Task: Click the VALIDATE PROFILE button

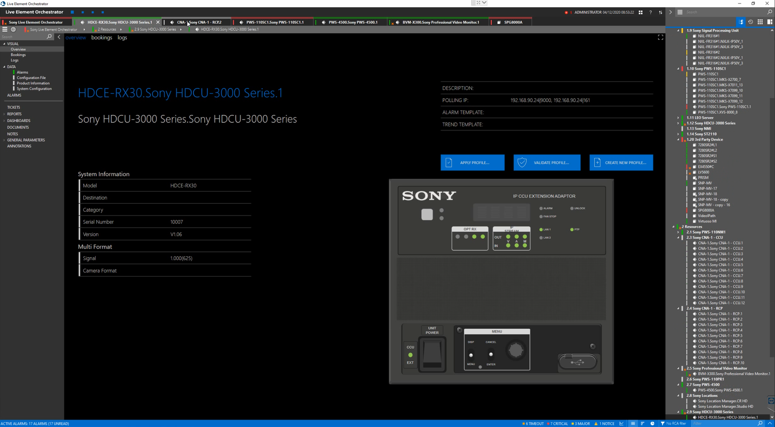Action: pos(547,162)
